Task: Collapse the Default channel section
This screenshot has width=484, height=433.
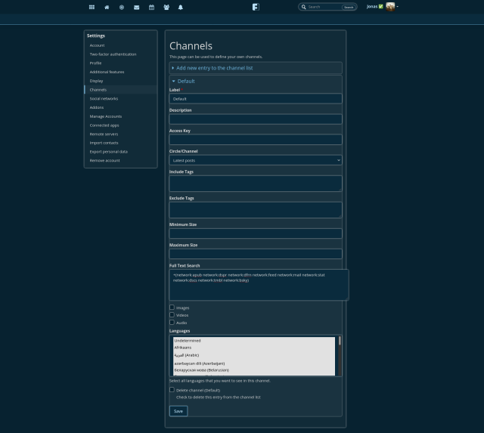Action: [185, 81]
